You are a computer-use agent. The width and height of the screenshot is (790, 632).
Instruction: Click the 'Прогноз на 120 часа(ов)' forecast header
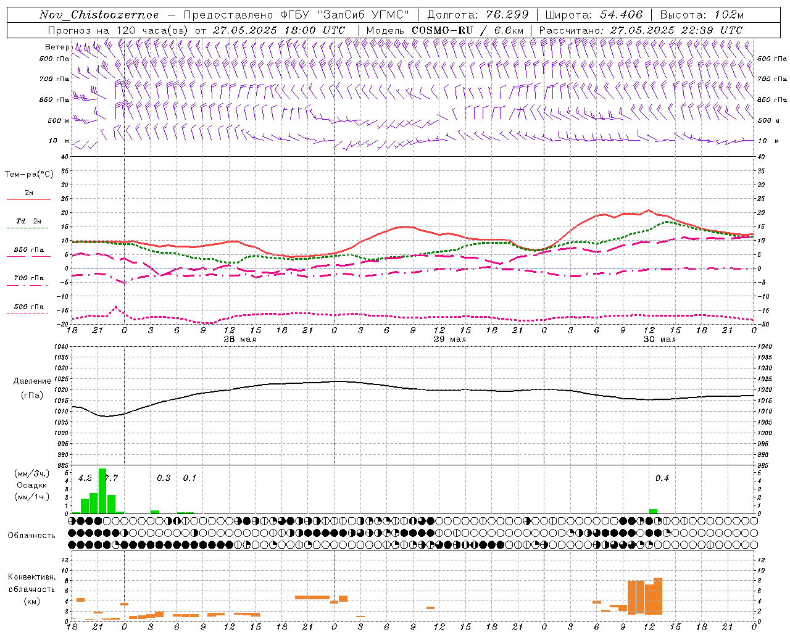click(118, 30)
